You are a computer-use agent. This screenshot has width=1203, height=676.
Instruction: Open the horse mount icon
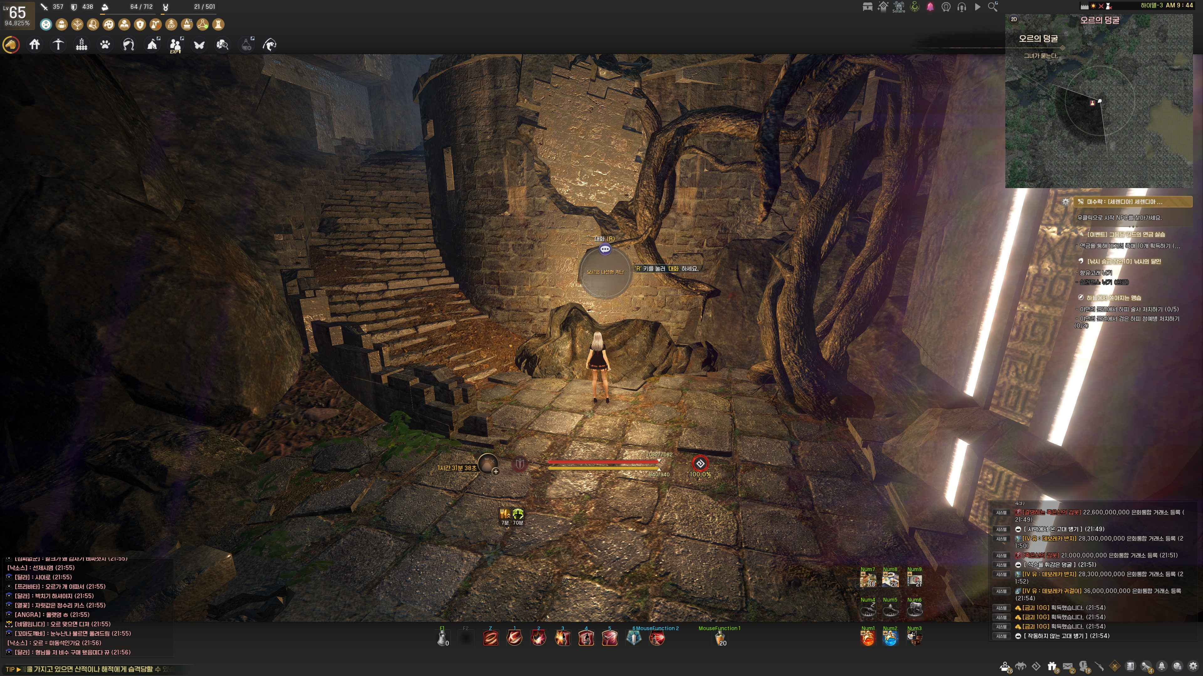pos(11,45)
